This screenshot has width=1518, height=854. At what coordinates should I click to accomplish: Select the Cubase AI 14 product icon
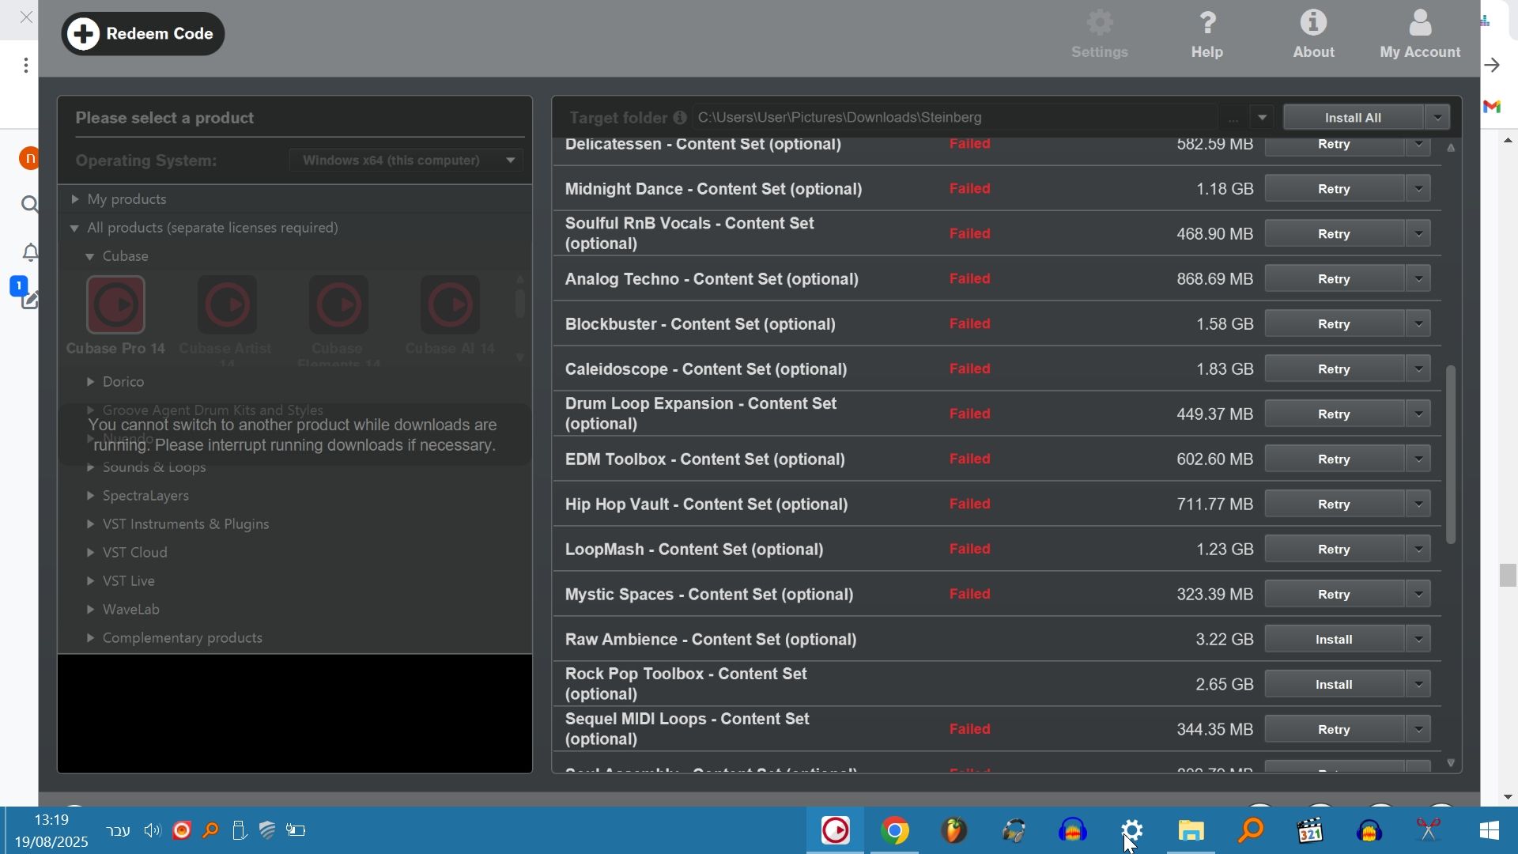point(450,305)
